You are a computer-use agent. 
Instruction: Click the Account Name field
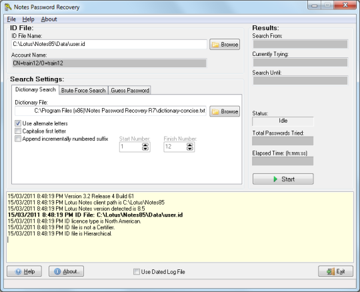(x=109, y=63)
